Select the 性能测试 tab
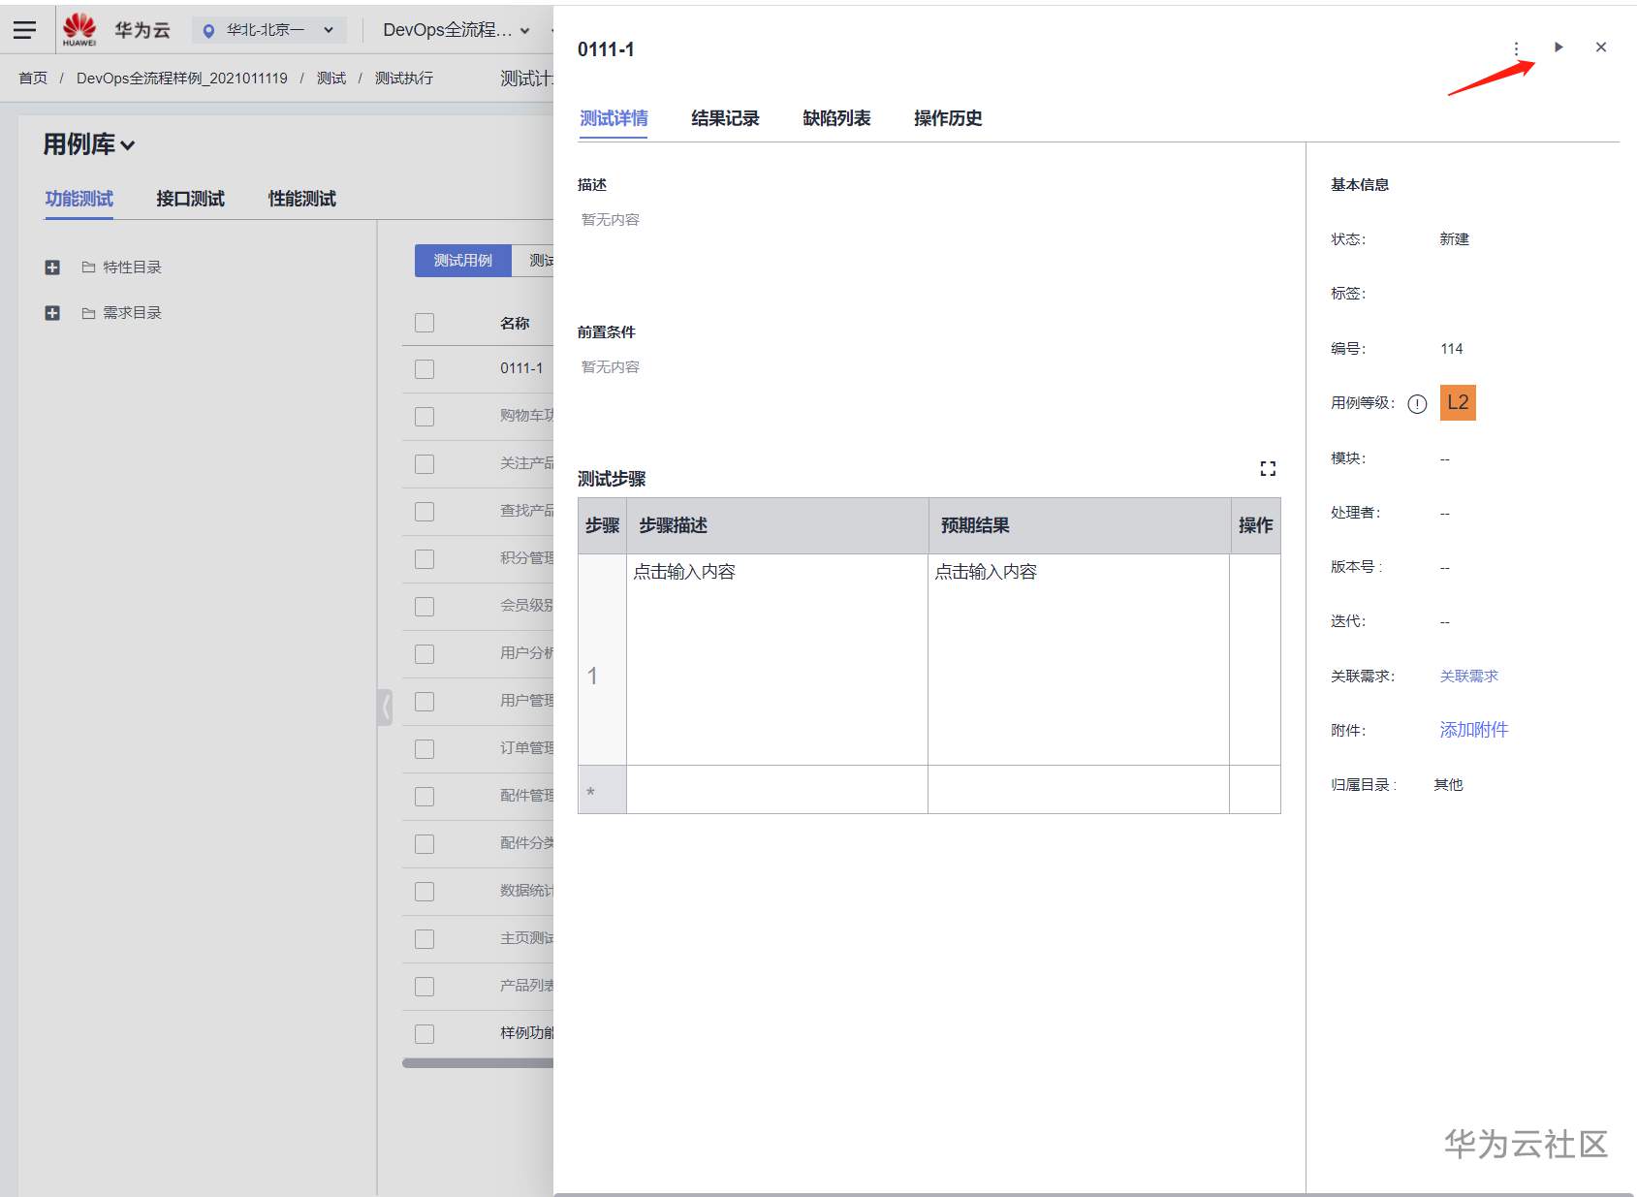Viewport: 1637px width, 1197px height. pos(301,199)
